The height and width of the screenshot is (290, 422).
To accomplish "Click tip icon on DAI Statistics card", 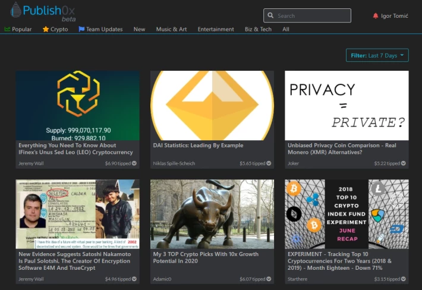I will tap(269, 163).
